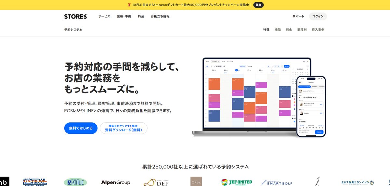
Task: Click the Alpen Group logo
Action: [x=116, y=182]
